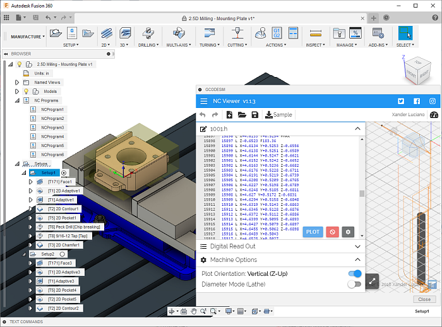Click the PLOT button
Image resolution: width=442 pixels, height=327 pixels.
click(x=313, y=232)
